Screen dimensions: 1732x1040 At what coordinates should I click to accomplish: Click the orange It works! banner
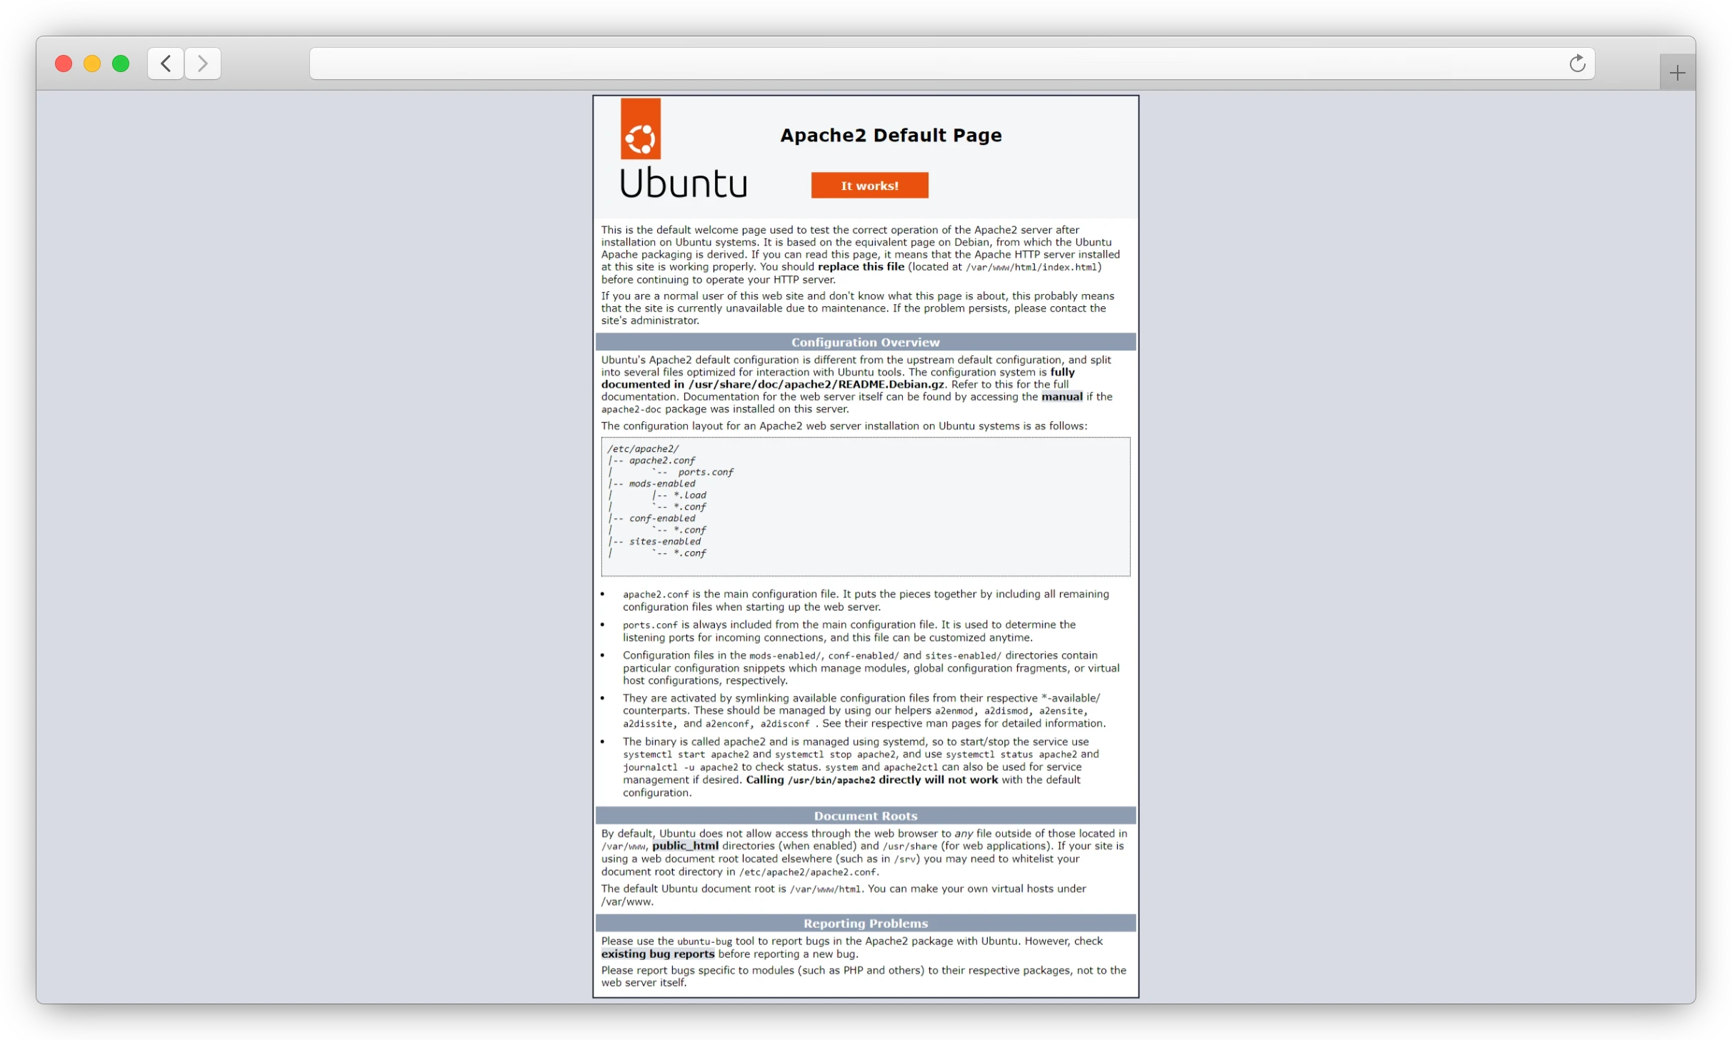pyautogui.click(x=869, y=186)
